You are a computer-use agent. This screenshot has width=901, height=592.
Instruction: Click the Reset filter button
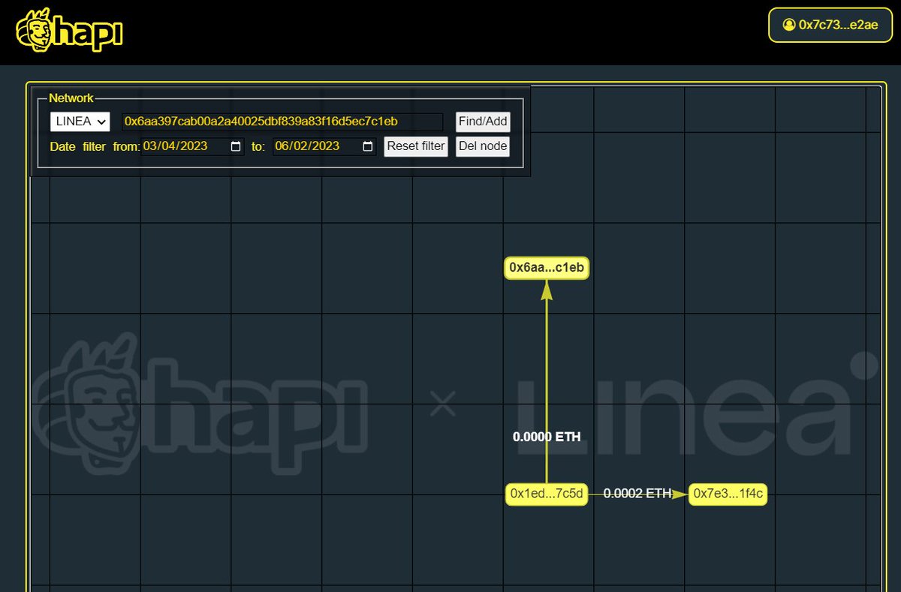[416, 146]
